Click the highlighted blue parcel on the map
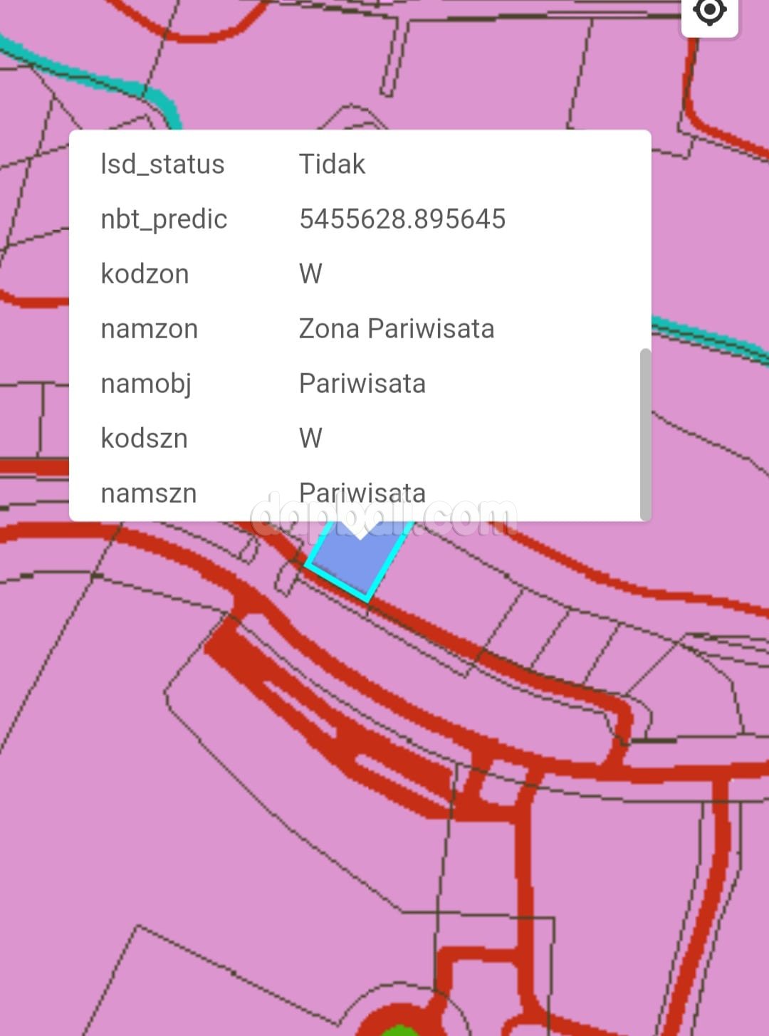Viewport: 769px width, 1036px height. (356, 563)
